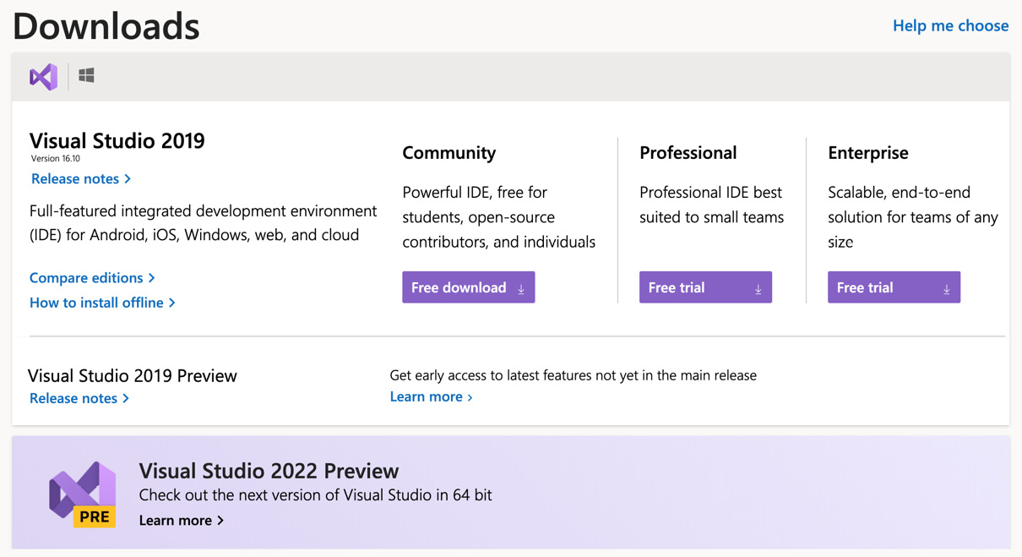This screenshot has width=1022, height=557.
Task: Click the Visual Studio 2022 PRE logo
Action: [x=82, y=494]
